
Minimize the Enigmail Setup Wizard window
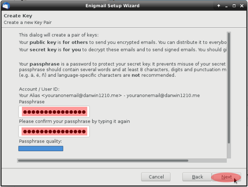226,6
